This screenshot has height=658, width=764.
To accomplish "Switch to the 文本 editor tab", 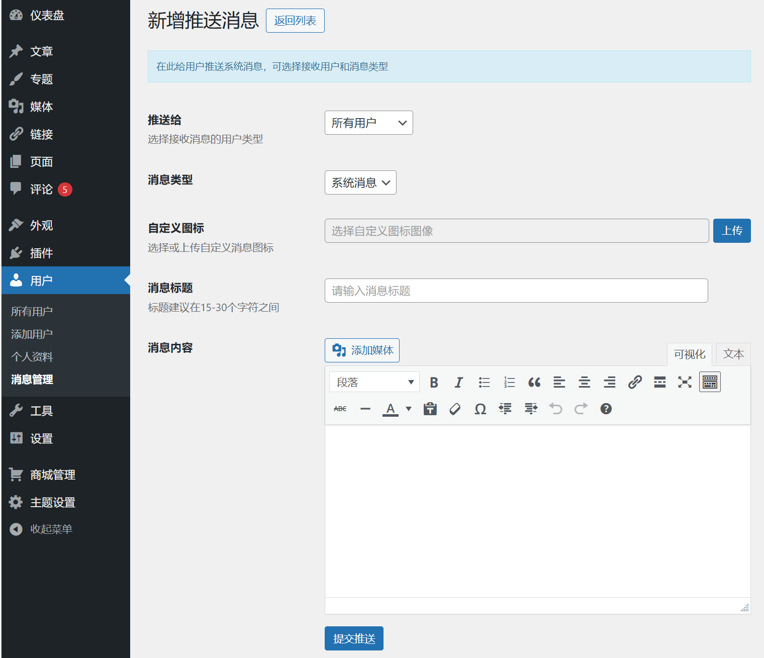I will (x=733, y=354).
